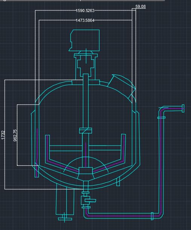The image size is (191, 230).
Task: Pick the vertical 962.75 dimension text
Action: point(15,135)
